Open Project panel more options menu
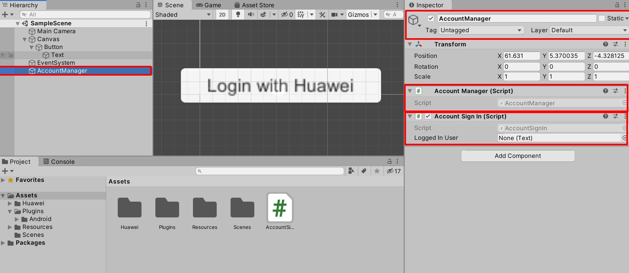629x273 pixels. (x=397, y=161)
